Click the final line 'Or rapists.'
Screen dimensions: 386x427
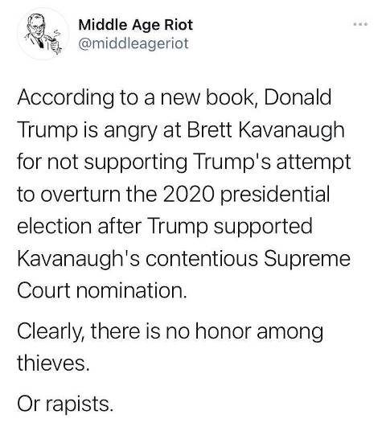65,404
